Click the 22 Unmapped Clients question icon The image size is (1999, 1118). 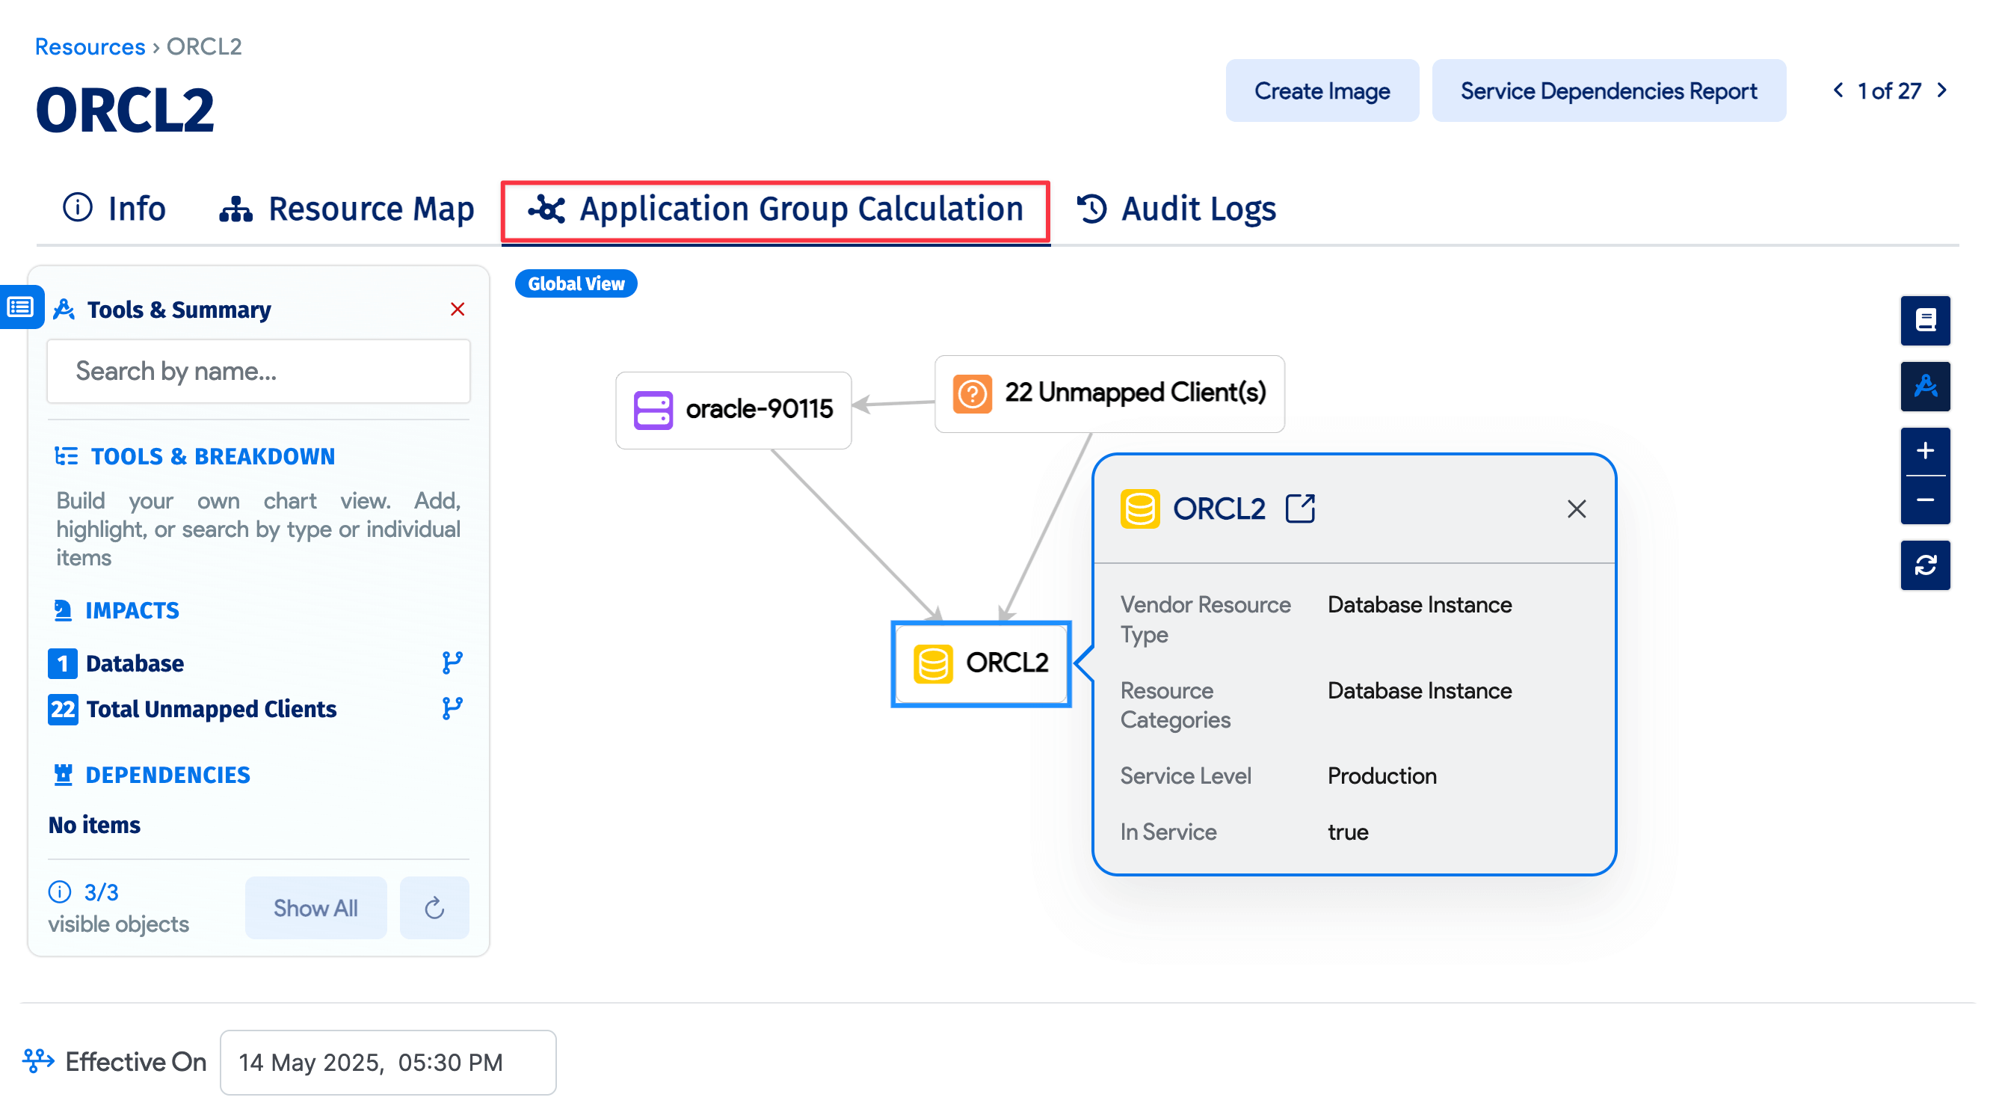973,394
